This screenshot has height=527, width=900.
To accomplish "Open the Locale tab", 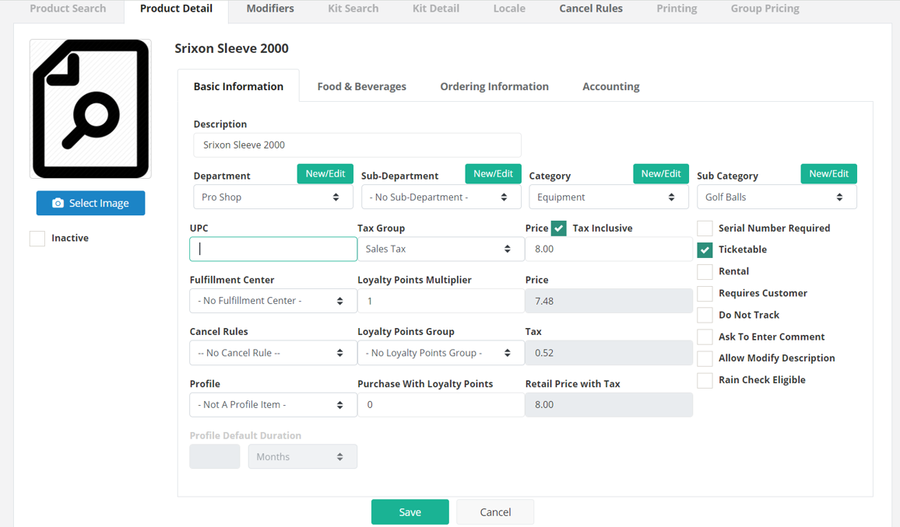I will coord(509,9).
